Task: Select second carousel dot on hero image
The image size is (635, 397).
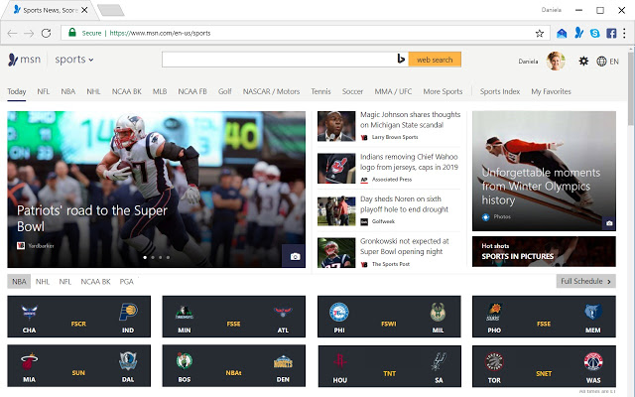Action: pos(153,257)
